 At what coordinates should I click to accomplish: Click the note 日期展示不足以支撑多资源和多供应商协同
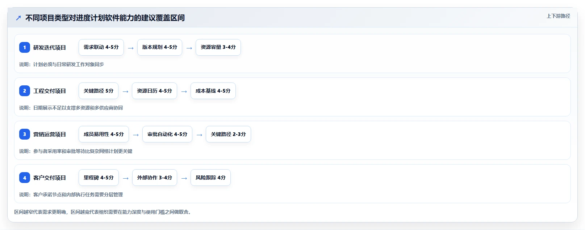(78, 108)
